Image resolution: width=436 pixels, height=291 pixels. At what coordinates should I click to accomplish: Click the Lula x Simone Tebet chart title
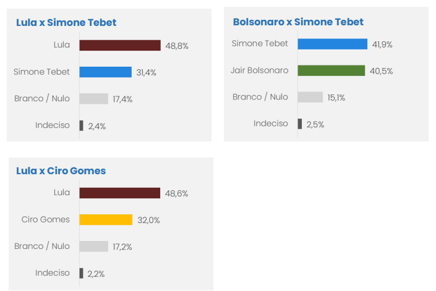tap(66, 22)
